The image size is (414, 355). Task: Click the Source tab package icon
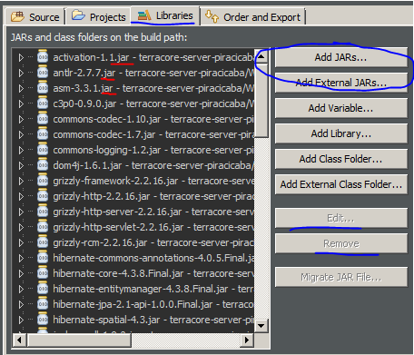click(17, 16)
